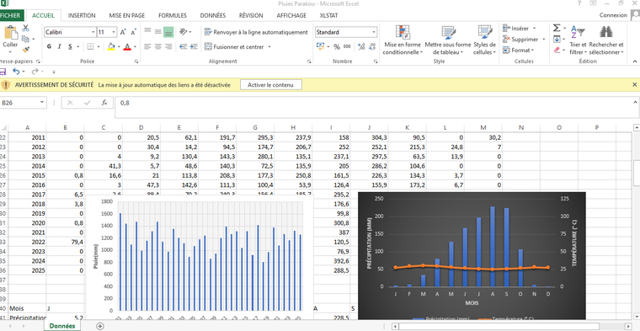Click the Activer le contenu button
640x331 pixels.
(270, 85)
